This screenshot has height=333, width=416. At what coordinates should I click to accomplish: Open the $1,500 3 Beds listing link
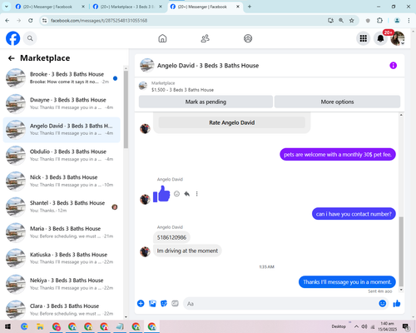click(182, 90)
